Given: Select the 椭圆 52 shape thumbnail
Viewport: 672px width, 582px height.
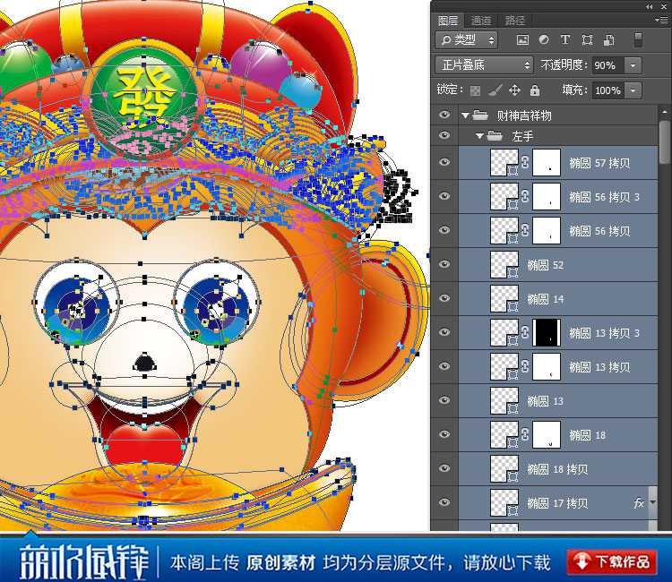Looking at the screenshot, I should pos(504,265).
